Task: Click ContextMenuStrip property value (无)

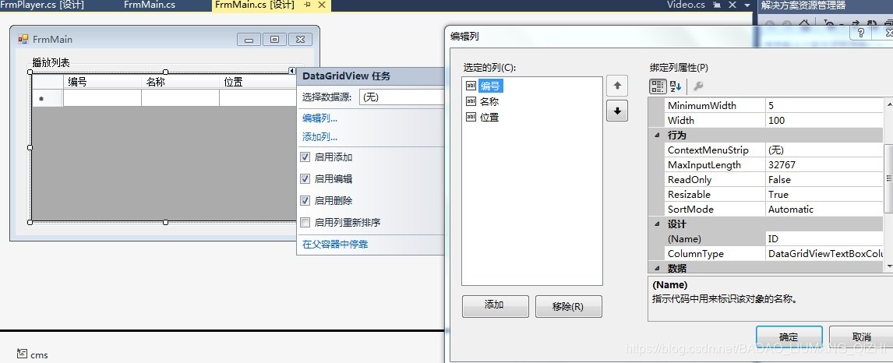Action: click(x=824, y=150)
